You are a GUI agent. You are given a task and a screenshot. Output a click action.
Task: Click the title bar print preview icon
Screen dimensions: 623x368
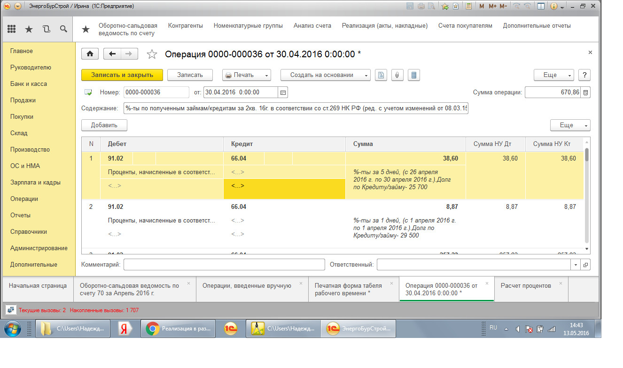click(x=432, y=6)
